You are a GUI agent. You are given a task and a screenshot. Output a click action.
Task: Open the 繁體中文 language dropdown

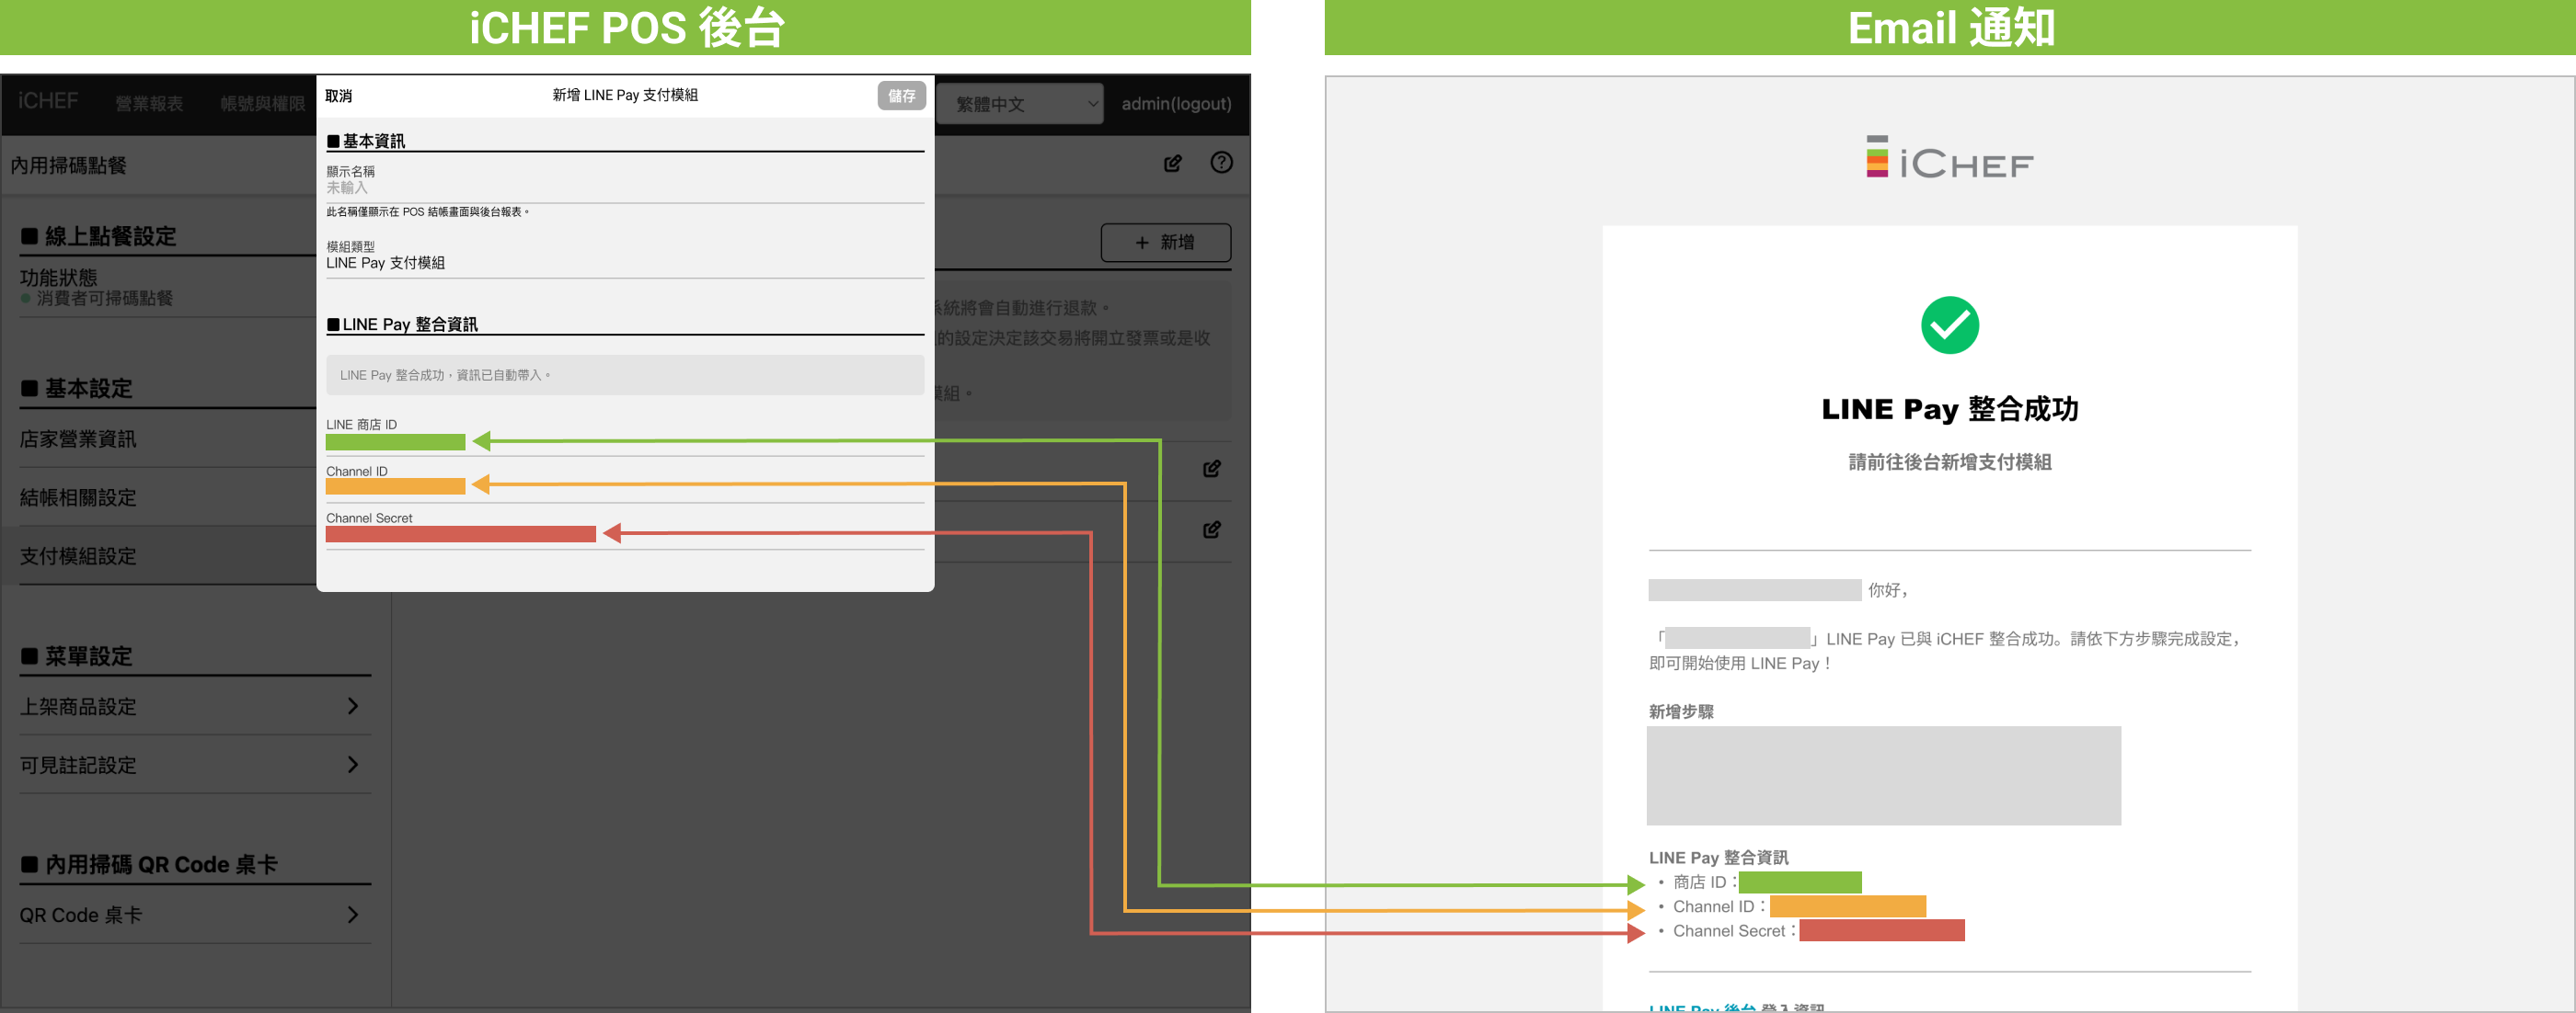point(1022,104)
